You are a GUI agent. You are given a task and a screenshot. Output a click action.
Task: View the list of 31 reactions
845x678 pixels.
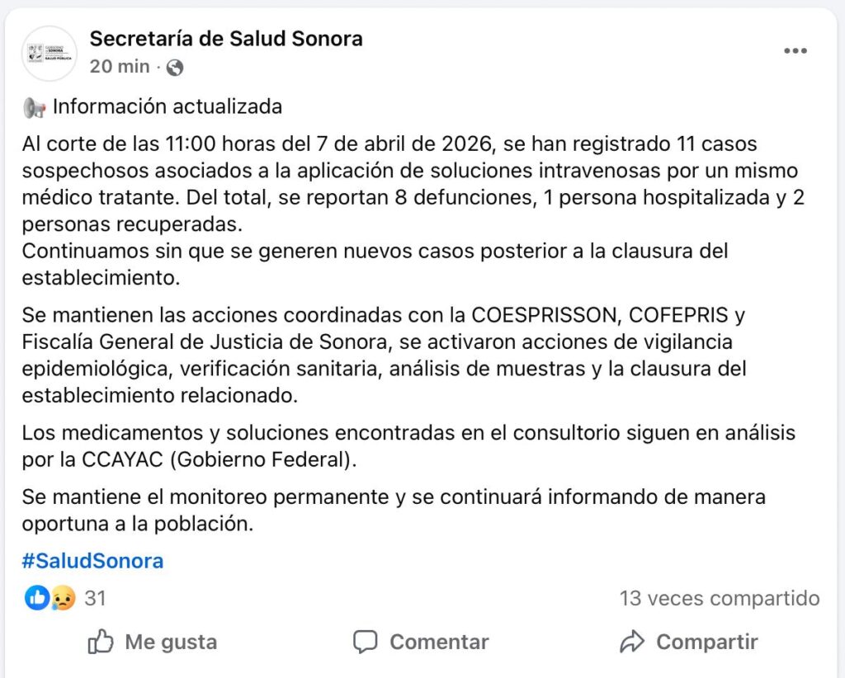click(96, 598)
